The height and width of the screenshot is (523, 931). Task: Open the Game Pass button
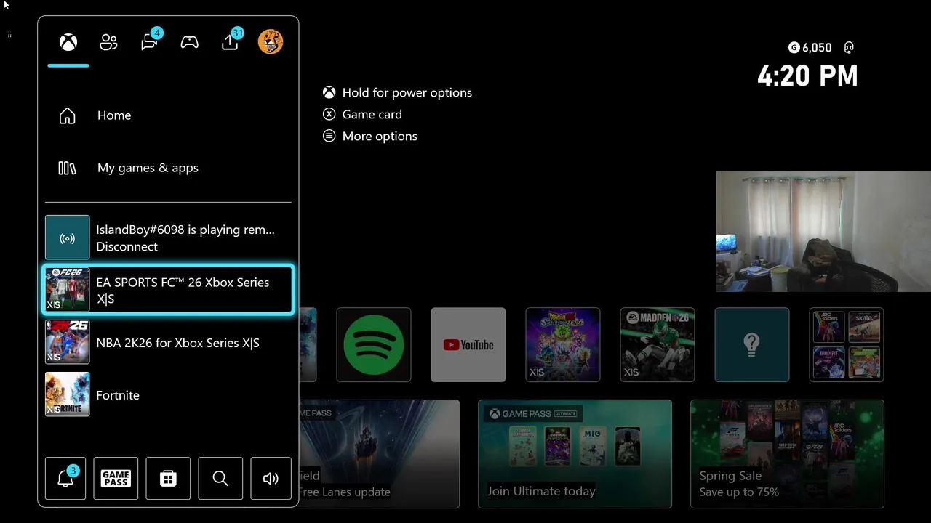click(x=116, y=478)
